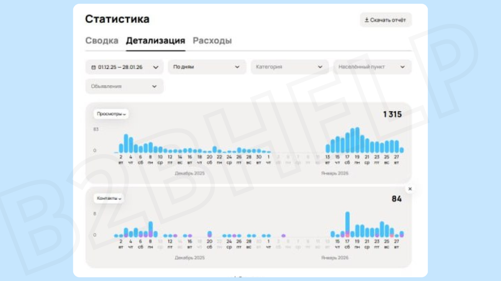Select the Контакты bar above 20 сб
The image size is (501, 281).
click(210, 234)
